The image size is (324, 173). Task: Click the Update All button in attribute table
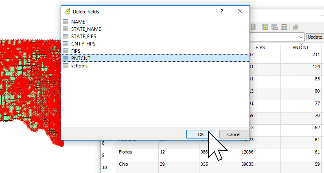315,37
